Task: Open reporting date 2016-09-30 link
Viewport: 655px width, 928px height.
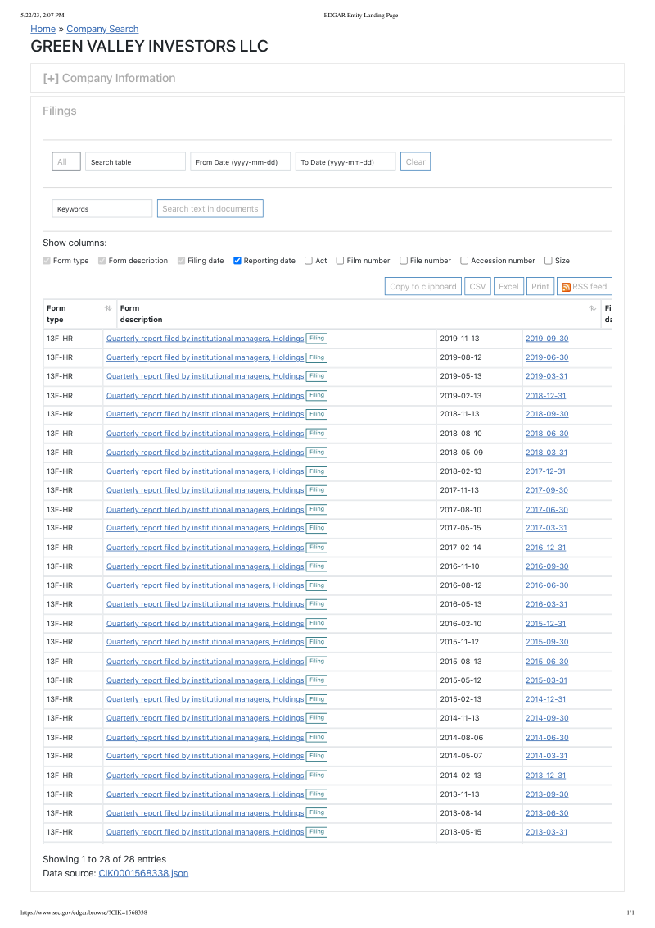Action: (547, 566)
